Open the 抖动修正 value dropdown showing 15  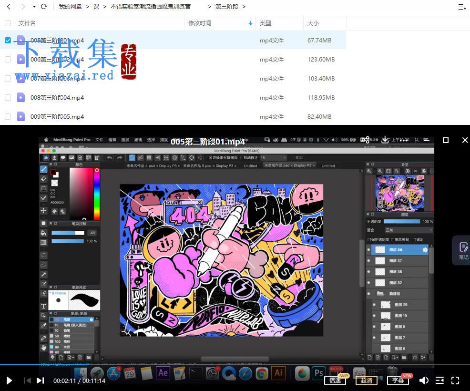(x=273, y=158)
